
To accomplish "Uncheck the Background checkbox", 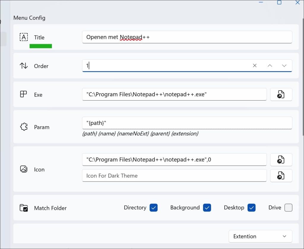I will click(x=207, y=208).
